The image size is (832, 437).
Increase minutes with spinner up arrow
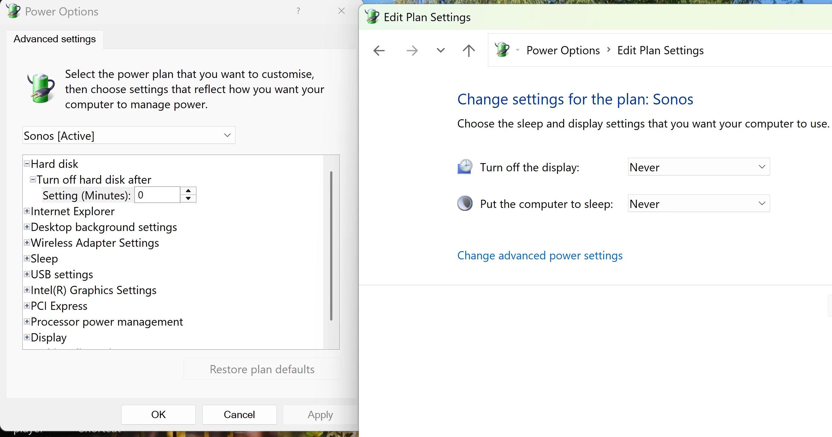coord(188,191)
